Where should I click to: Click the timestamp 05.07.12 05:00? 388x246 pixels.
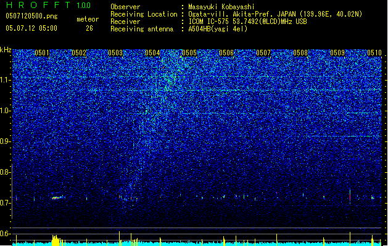pyautogui.click(x=31, y=28)
